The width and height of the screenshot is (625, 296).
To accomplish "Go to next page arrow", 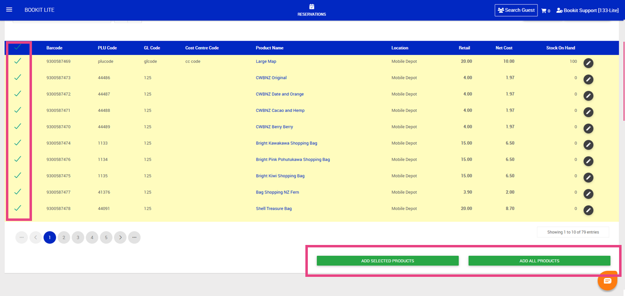I will tap(120, 238).
